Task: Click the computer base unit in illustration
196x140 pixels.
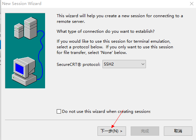Action: pos(25,80)
